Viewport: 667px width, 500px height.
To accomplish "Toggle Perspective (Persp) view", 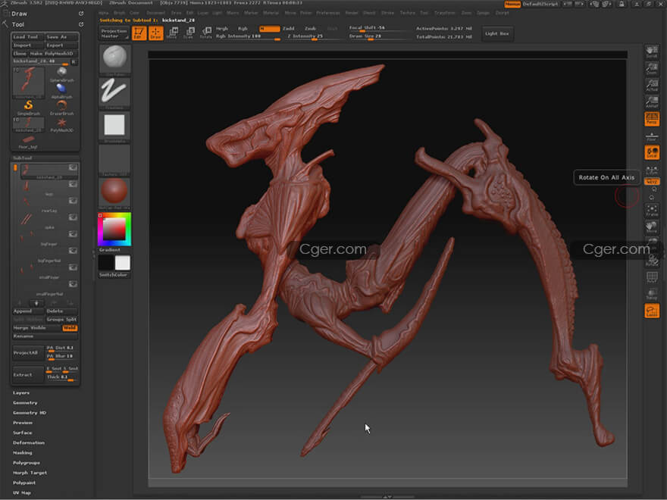I will [x=652, y=119].
